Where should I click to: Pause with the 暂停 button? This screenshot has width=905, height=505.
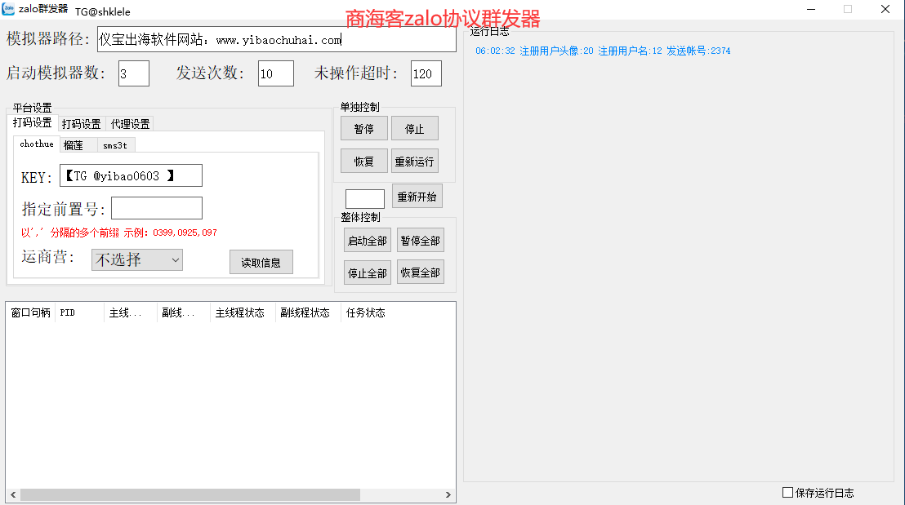pyautogui.click(x=364, y=129)
